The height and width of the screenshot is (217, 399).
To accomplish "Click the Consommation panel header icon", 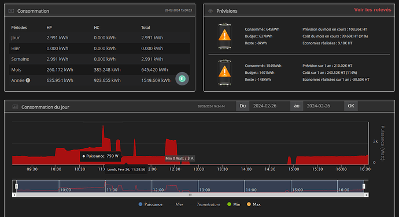I will [x=11, y=10].
